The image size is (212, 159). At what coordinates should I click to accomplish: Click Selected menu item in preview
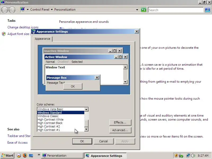(77, 62)
